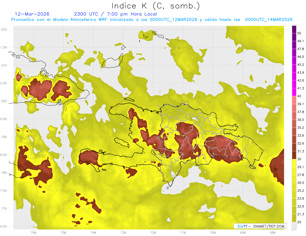Click the 'Indice K (C, somb.)' chart title
The width and height of the screenshot is (306, 236).
point(156,6)
